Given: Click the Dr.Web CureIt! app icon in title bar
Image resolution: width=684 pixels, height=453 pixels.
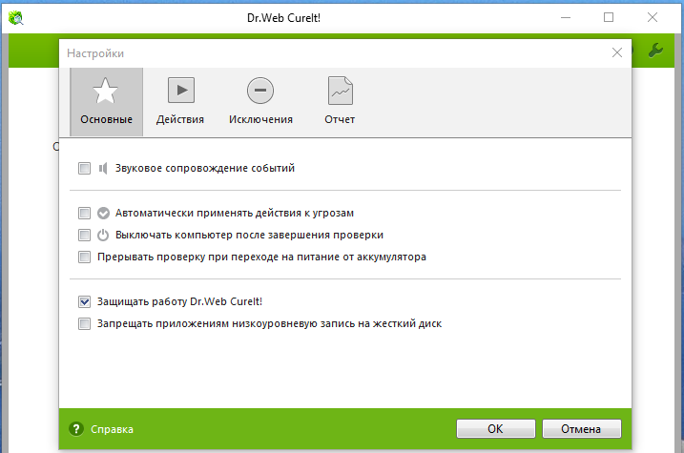Looking at the screenshot, I should click(15, 18).
